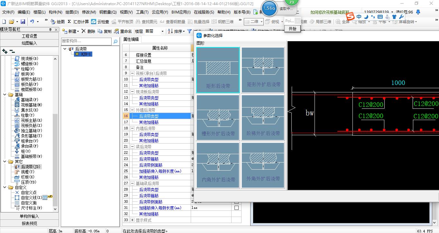Click the 新建 new component button

[x=70, y=31]
